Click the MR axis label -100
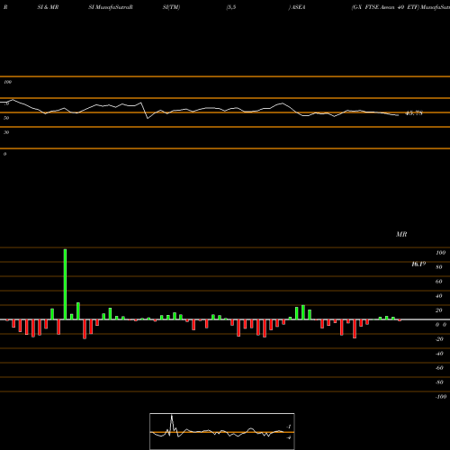The width and height of the screenshot is (450, 450). pyautogui.click(x=440, y=397)
